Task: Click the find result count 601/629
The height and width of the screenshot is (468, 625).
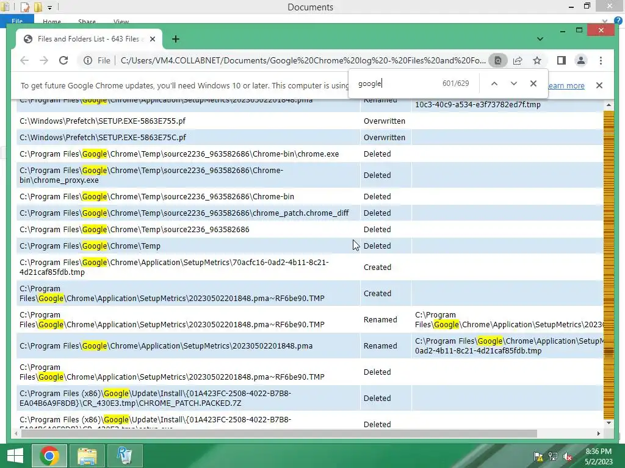Action: click(455, 83)
